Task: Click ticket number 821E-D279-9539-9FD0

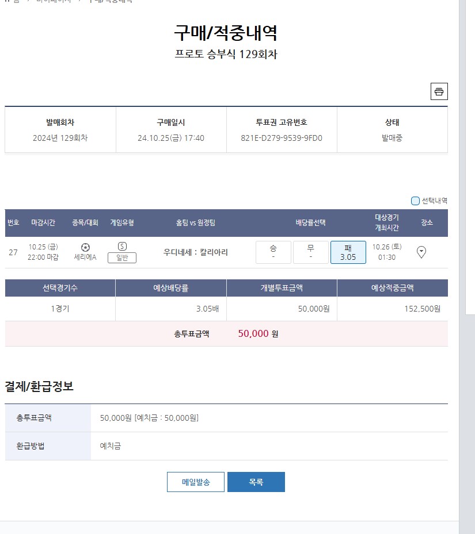Action: 282,138
